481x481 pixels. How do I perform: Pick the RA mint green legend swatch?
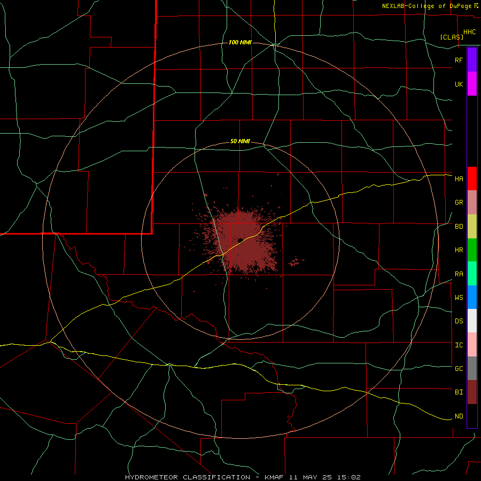pos(472,274)
